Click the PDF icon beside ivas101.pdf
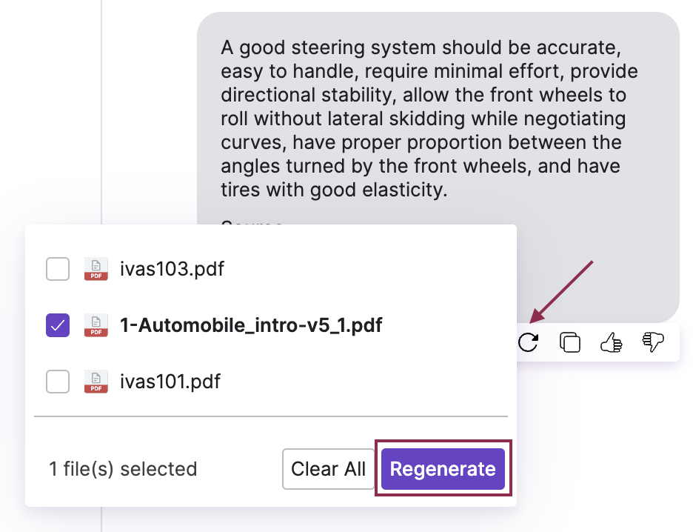693x532 pixels. coord(96,382)
